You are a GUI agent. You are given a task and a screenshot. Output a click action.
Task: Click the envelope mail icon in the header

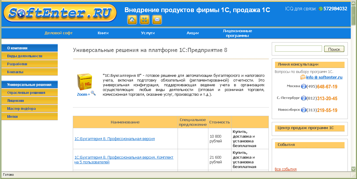[157, 20]
